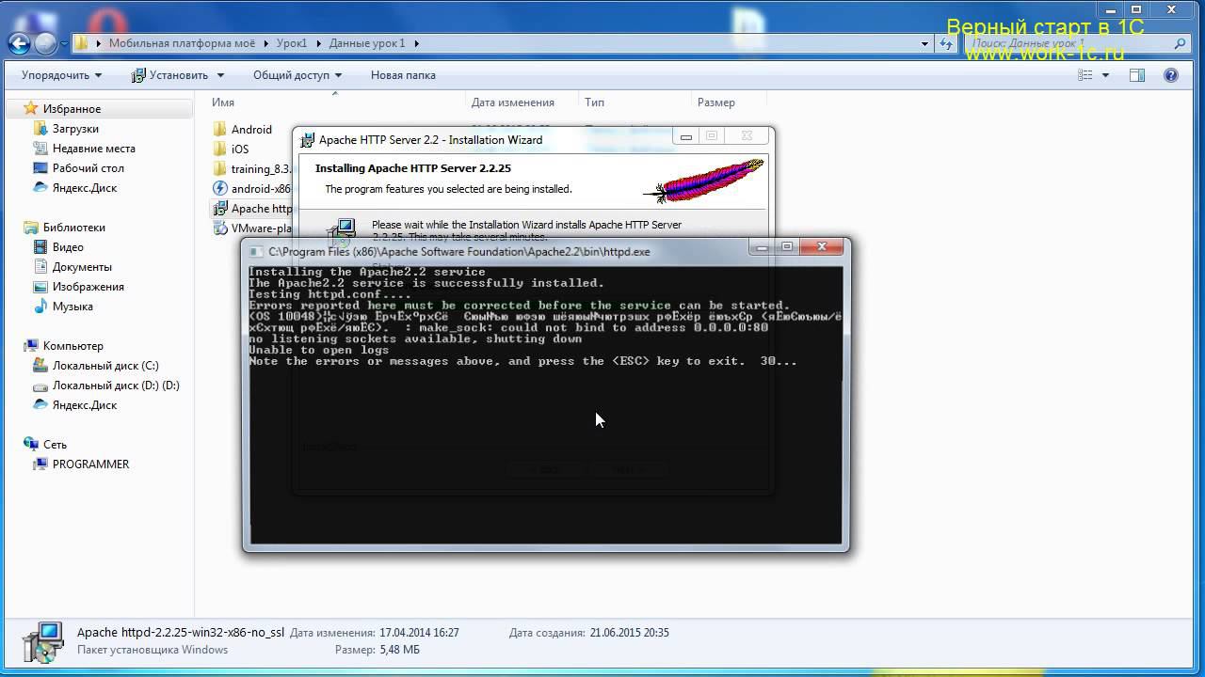Select the iOS folder icon
Viewport: 1205px width, 677px height.
[x=220, y=150]
